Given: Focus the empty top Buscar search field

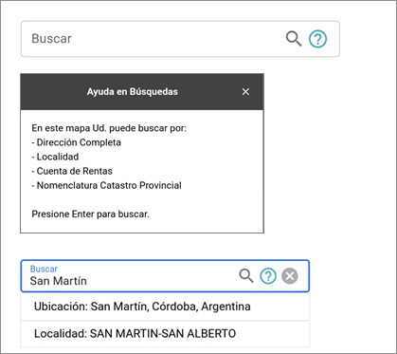Looking at the screenshot, I should [x=152, y=39].
